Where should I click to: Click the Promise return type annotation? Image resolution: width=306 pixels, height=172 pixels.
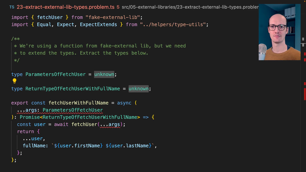click(x=30, y=117)
